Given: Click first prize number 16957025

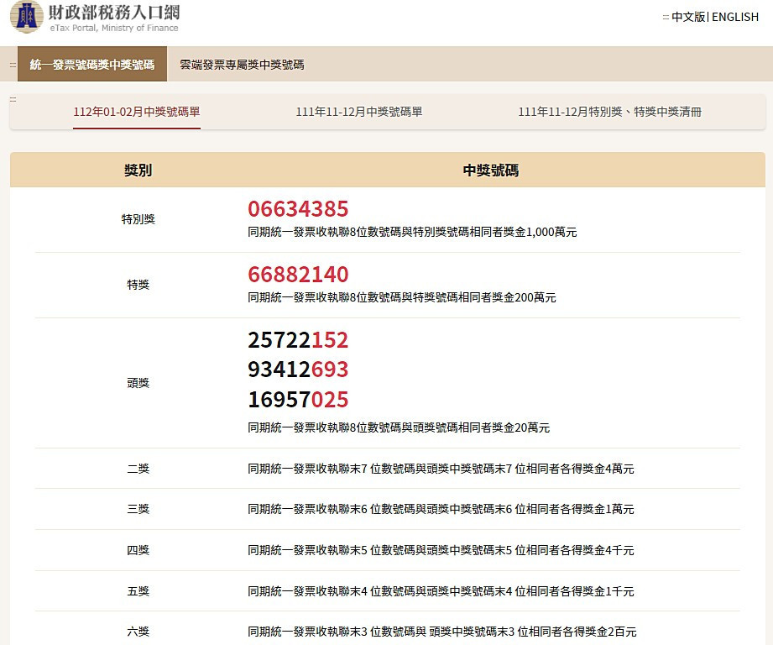Looking at the screenshot, I should tap(298, 400).
